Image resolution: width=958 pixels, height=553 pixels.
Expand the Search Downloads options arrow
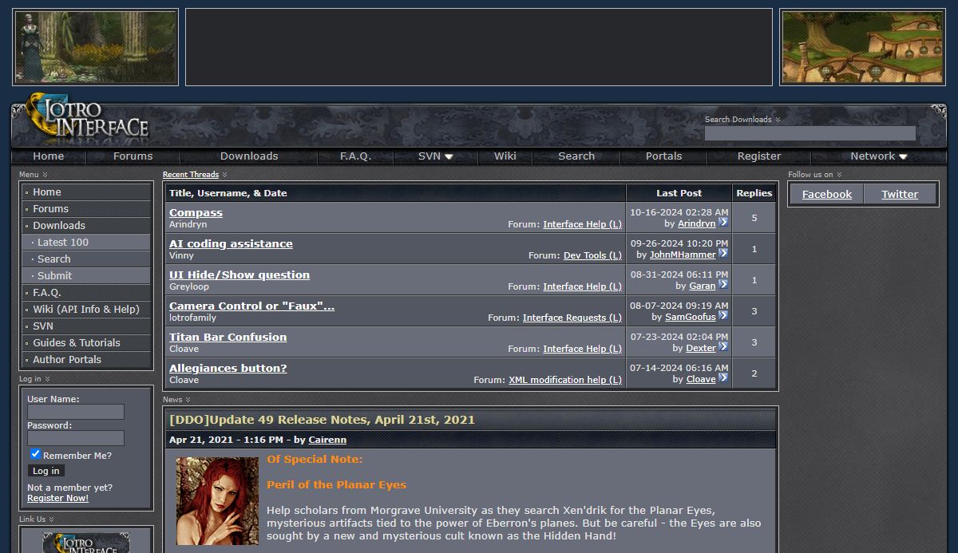tap(778, 120)
